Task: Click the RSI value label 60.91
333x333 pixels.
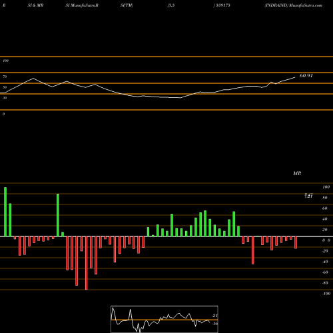Action: [306, 76]
